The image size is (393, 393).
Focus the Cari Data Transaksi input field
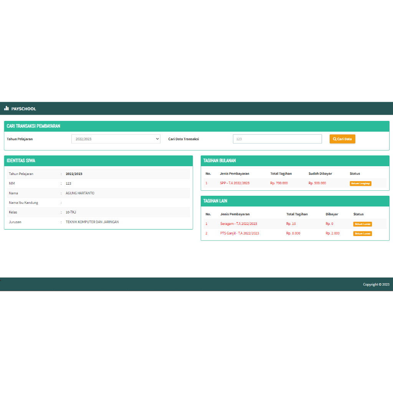(277, 139)
